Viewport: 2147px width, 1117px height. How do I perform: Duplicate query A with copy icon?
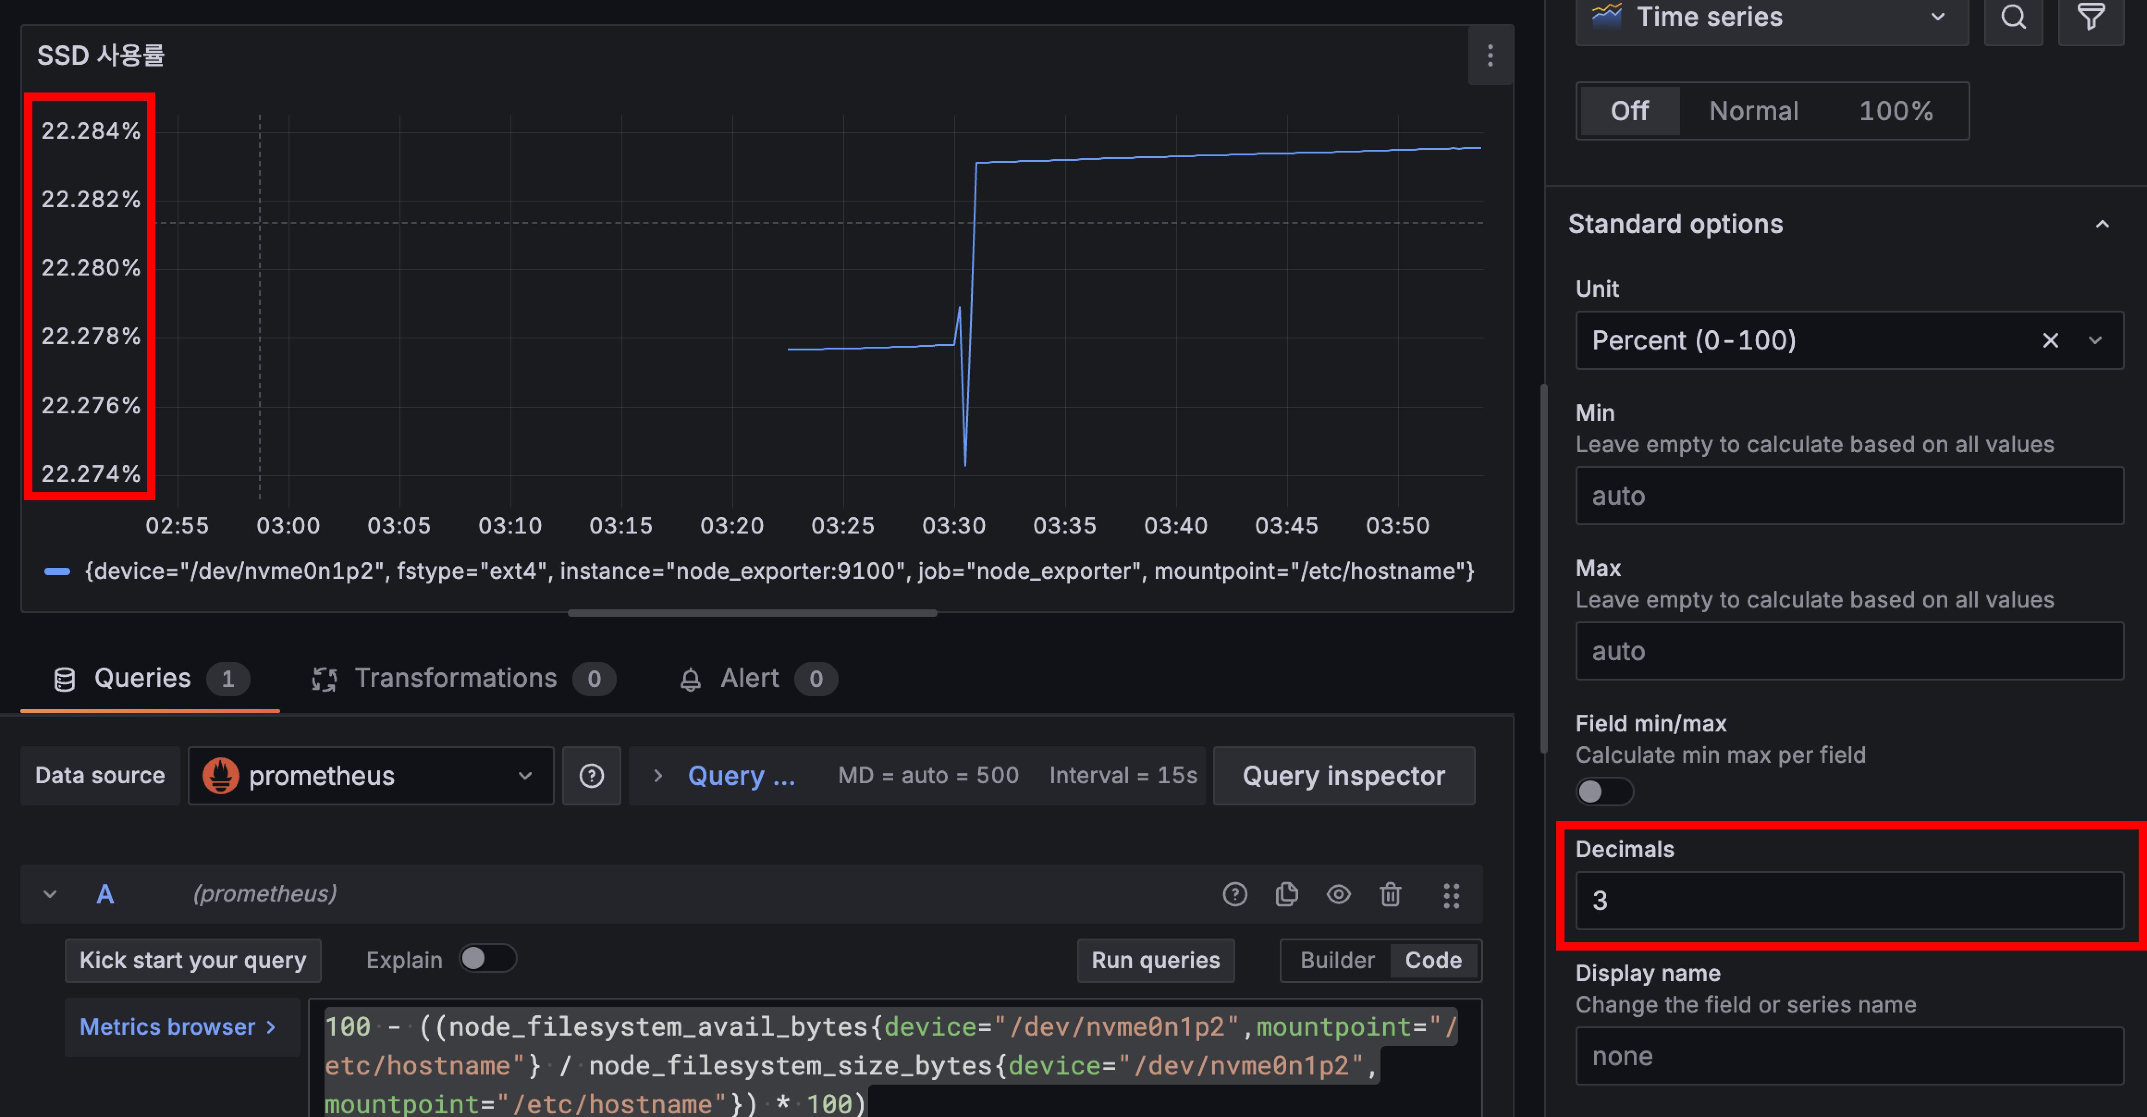tap(1286, 895)
